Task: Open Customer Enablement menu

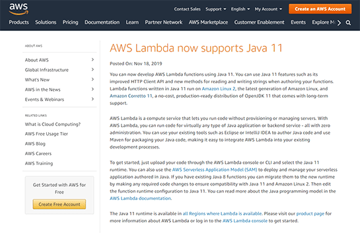Action: click(x=259, y=22)
